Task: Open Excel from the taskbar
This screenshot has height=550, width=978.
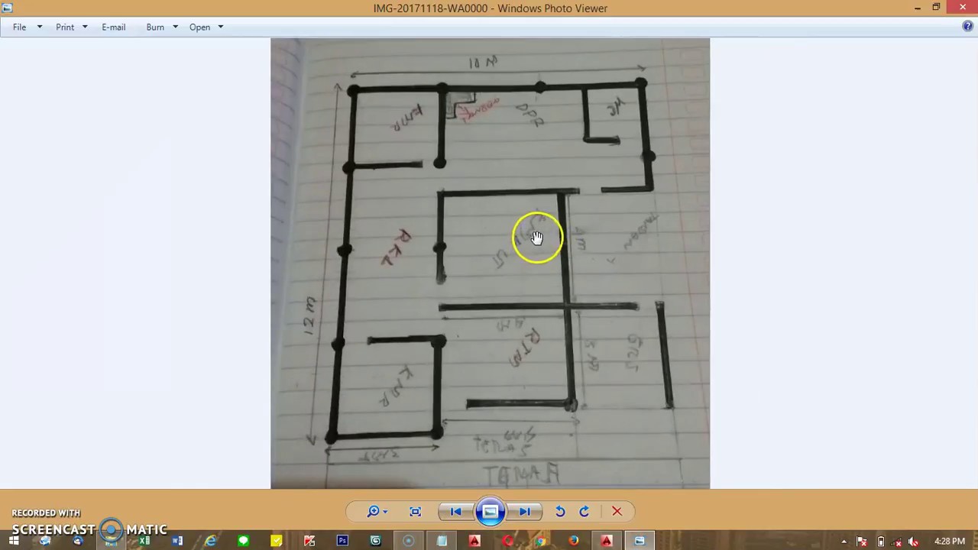Action: [144, 541]
